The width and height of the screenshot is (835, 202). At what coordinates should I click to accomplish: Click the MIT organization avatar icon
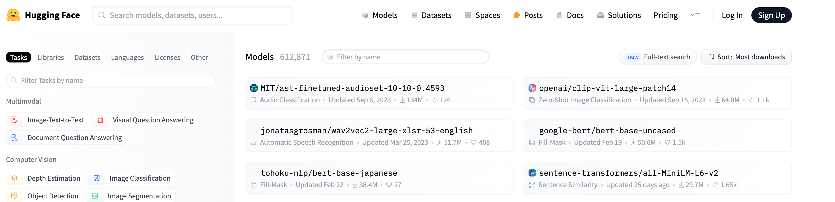[x=254, y=88]
